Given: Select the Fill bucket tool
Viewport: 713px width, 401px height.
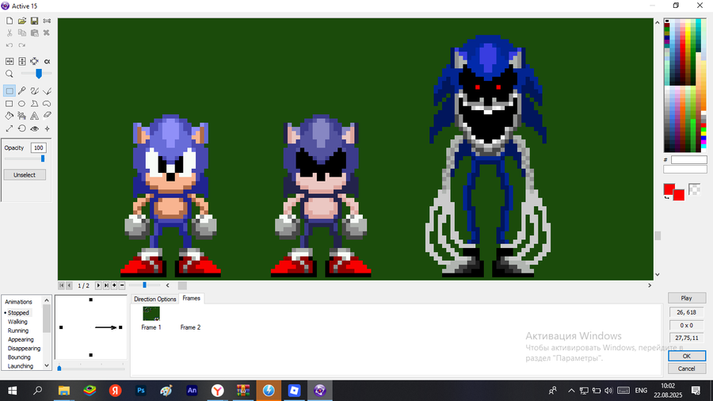Looking at the screenshot, I should point(10,116).
